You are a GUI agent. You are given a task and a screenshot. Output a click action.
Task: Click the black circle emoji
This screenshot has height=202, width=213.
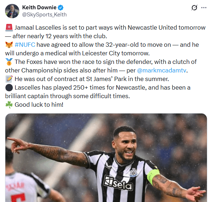pos(9,87)
